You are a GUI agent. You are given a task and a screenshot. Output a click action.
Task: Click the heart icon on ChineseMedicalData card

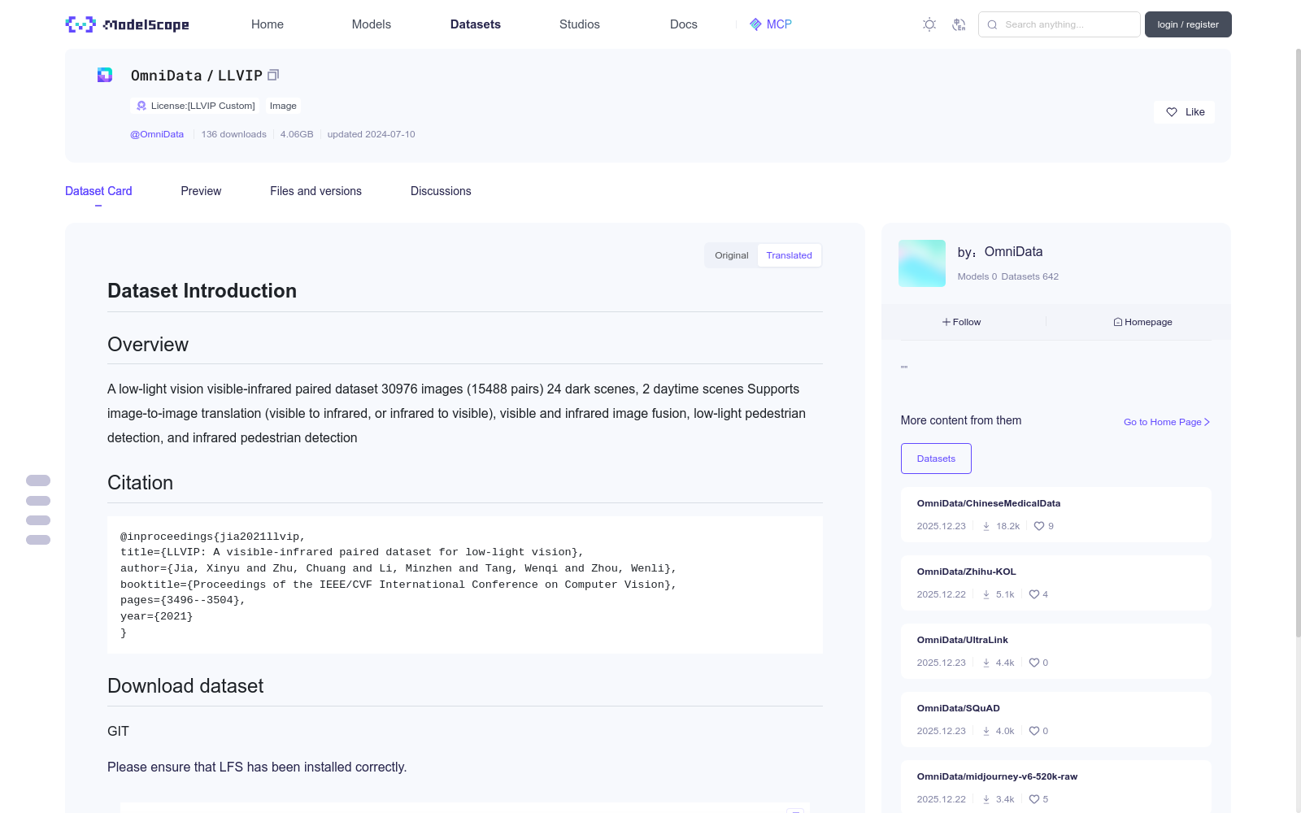pyautogui.click(x=1039, y=526)
